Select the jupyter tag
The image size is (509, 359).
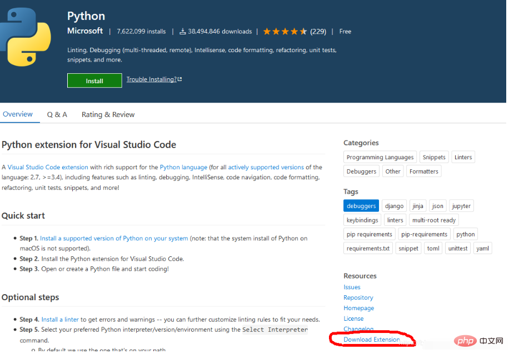461,206
